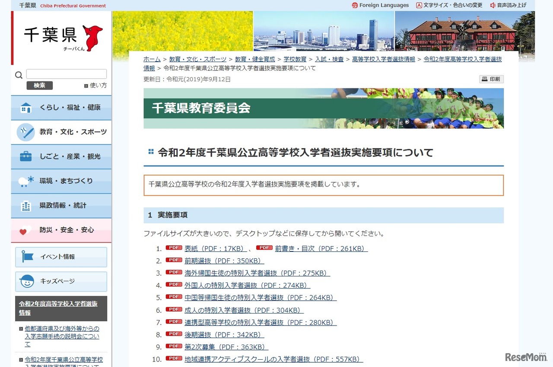Image resolution: width=553 pixels, height=367 pixels.
Task: Open the しごと・産業・観光 menu
Action: (61, 157)
